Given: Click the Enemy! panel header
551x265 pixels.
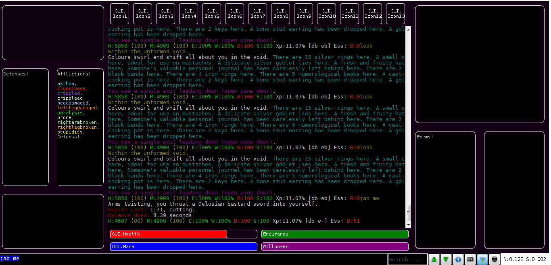Looking at the screenshot, I should point(425,137).
